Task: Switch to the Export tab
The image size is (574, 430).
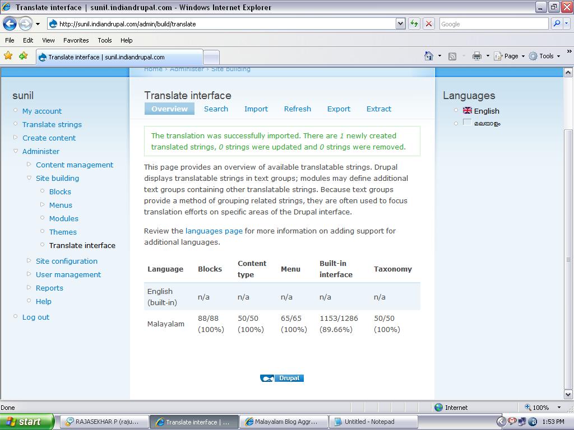Action: pos(339,109)
